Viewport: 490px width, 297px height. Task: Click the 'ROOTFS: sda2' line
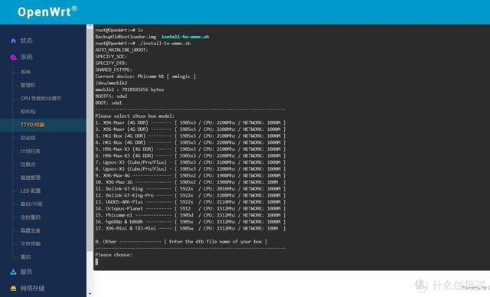[111, 96]
